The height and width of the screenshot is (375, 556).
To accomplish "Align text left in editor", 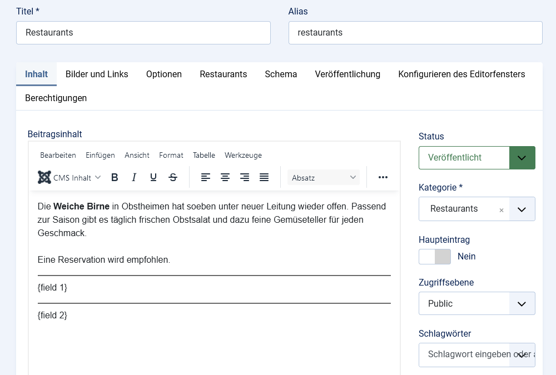I will pos(206,177).
